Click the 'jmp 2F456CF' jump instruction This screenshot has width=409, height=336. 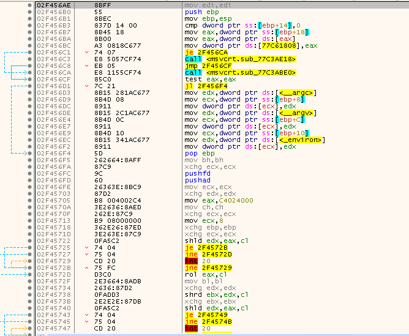tap(208, 66)
